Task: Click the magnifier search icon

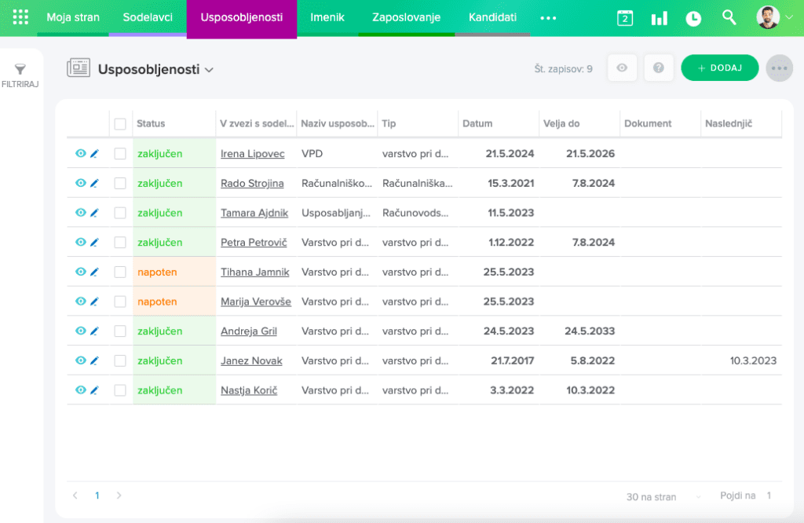Action: pos(729,17)
